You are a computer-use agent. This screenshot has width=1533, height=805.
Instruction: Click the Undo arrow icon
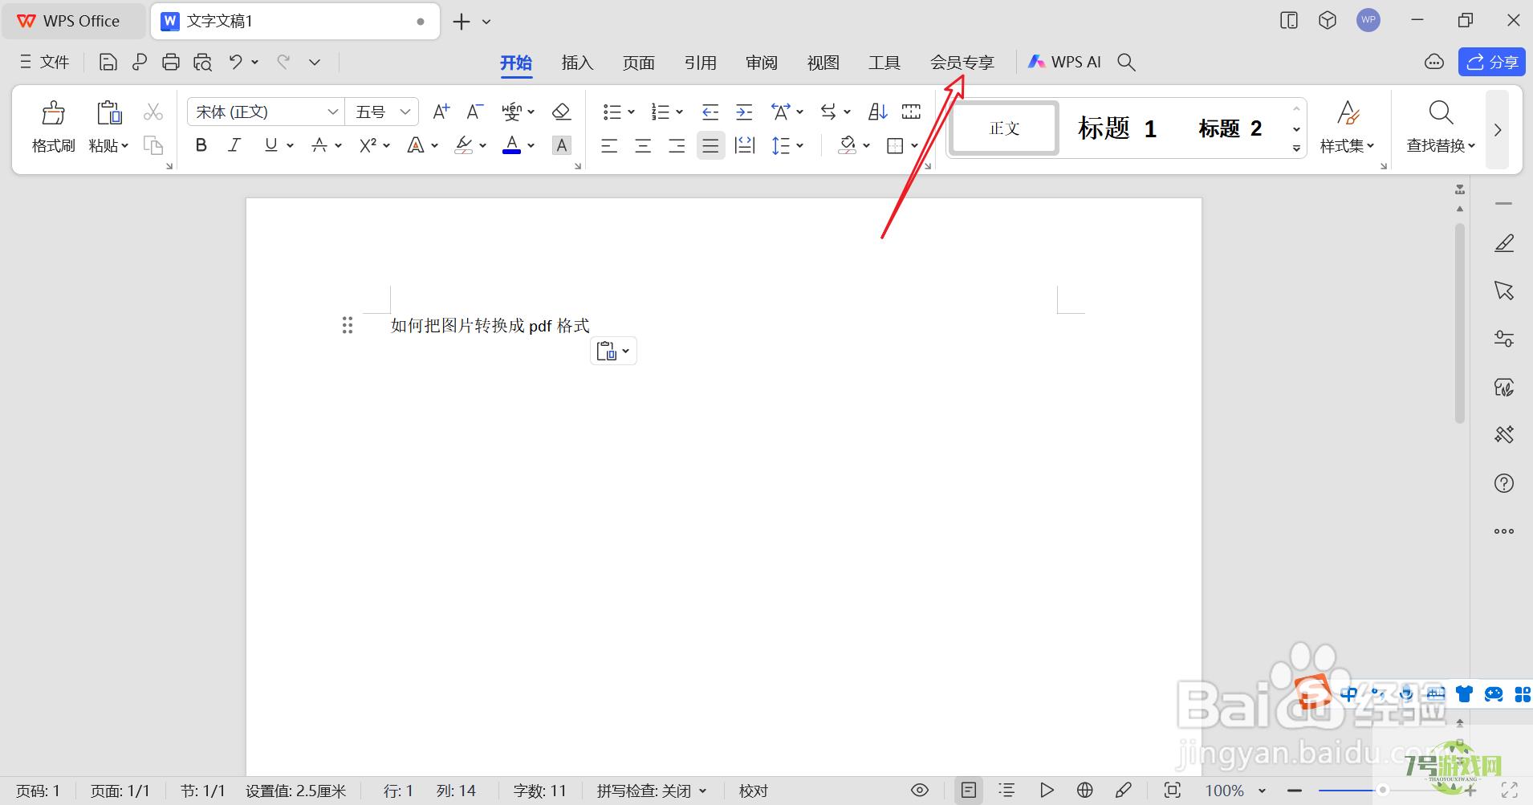coord(235,62)
